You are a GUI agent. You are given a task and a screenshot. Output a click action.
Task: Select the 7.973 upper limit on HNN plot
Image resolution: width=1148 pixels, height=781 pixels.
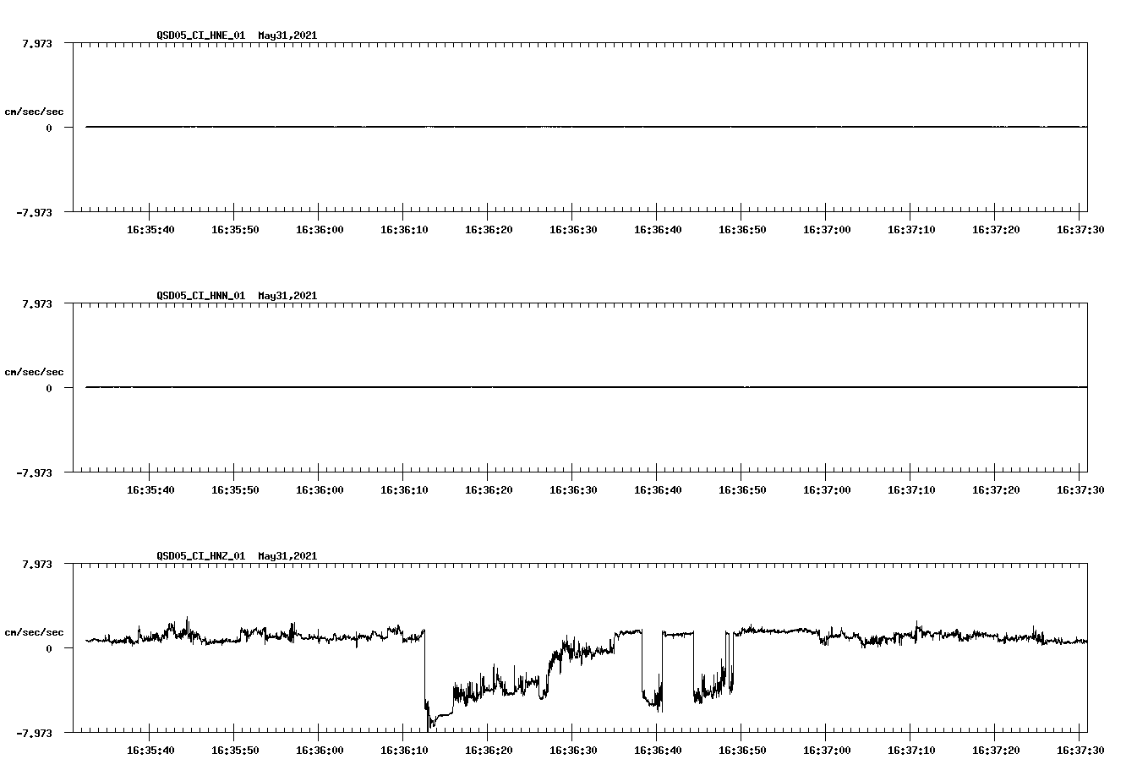pyautogui.click(x=37, y=304)
